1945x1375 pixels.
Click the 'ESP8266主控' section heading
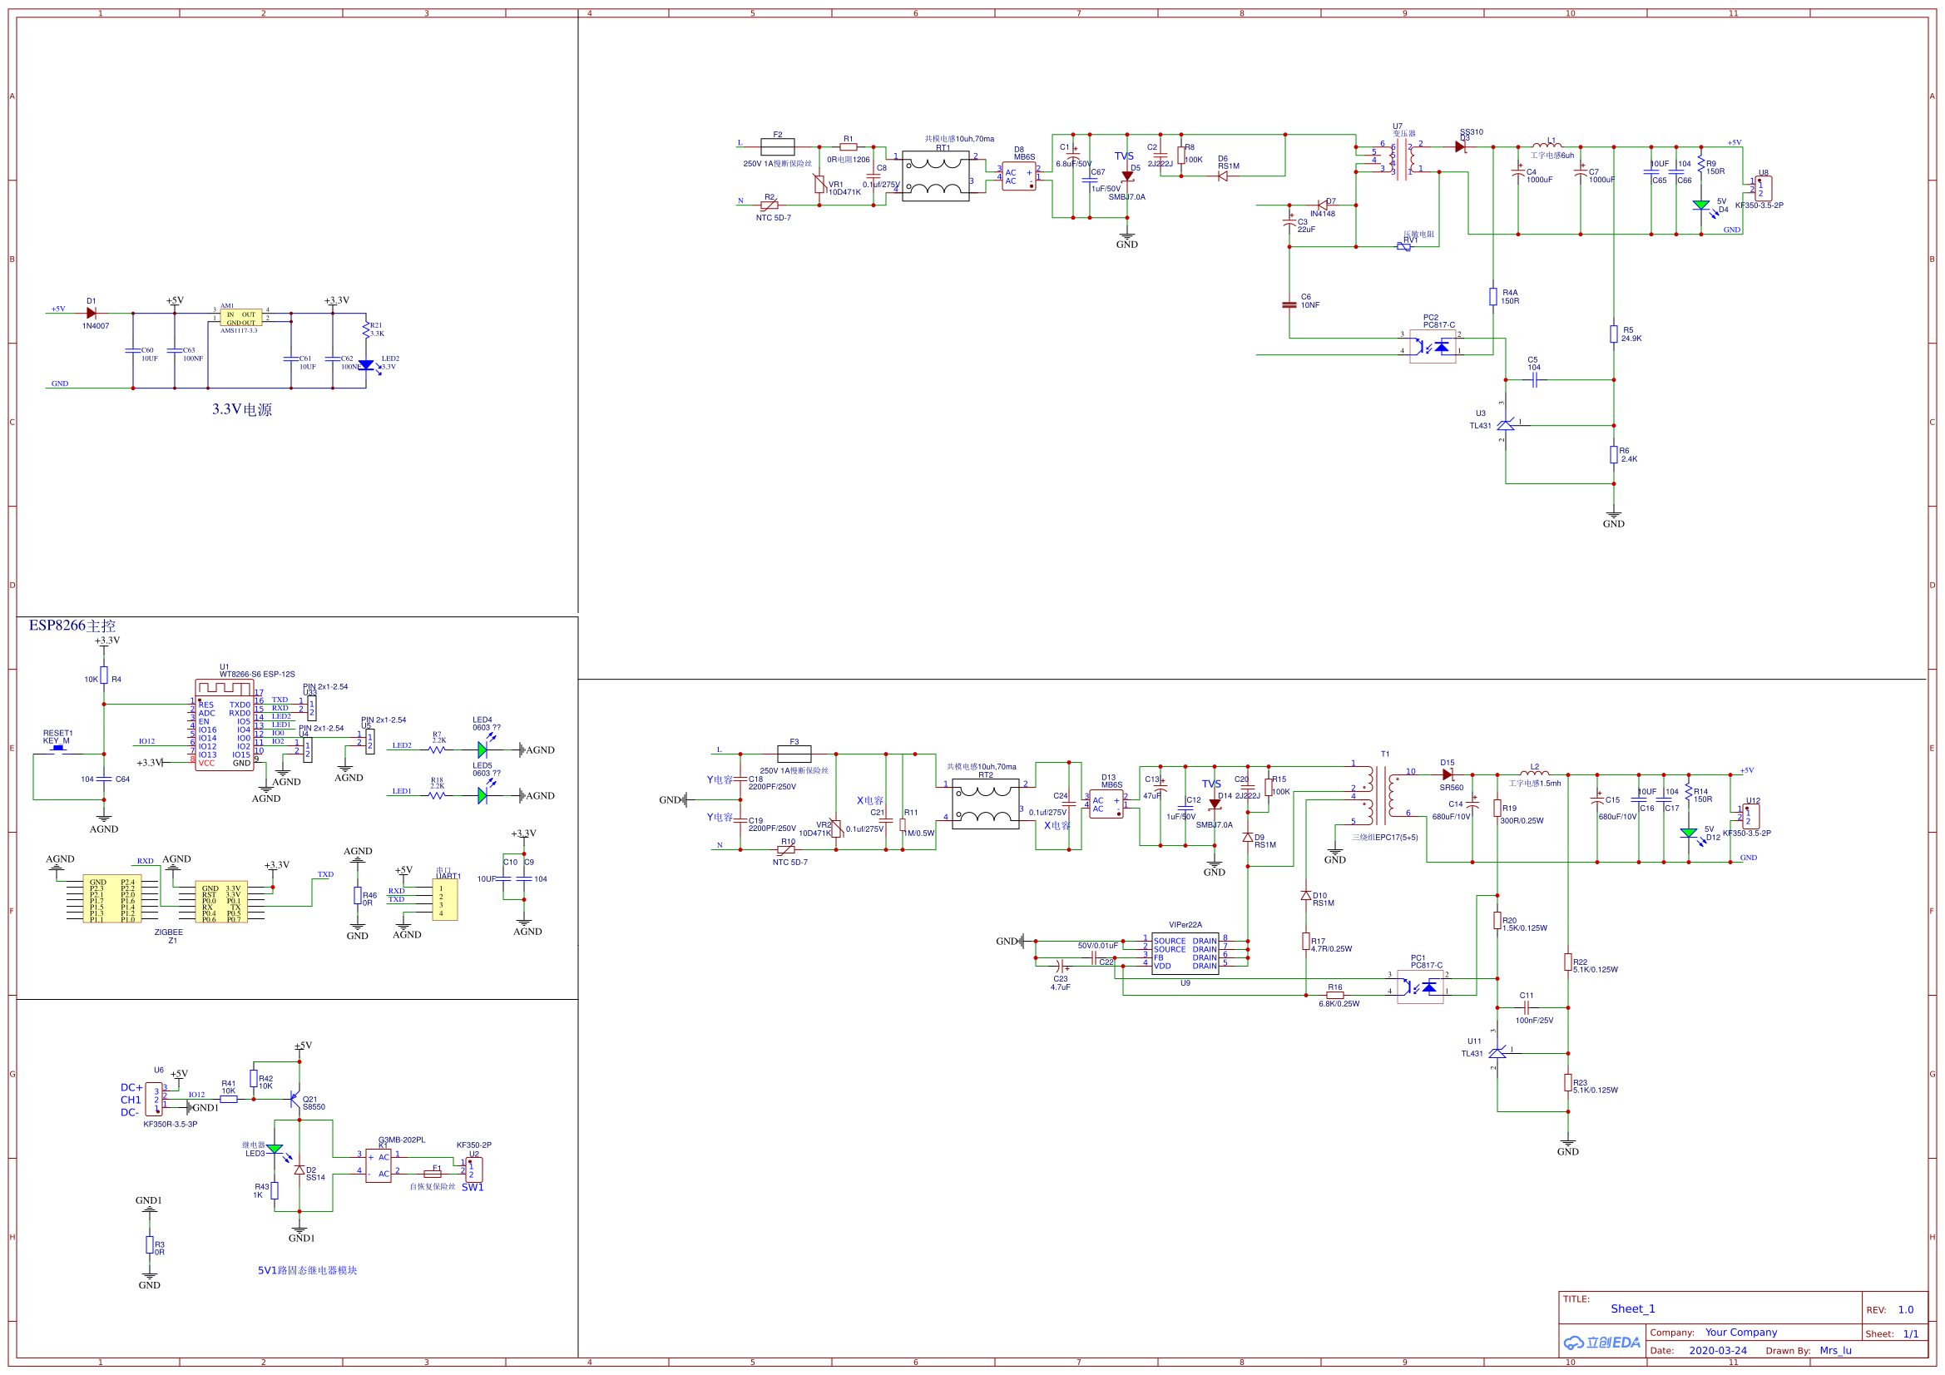[x=72, y=626]
